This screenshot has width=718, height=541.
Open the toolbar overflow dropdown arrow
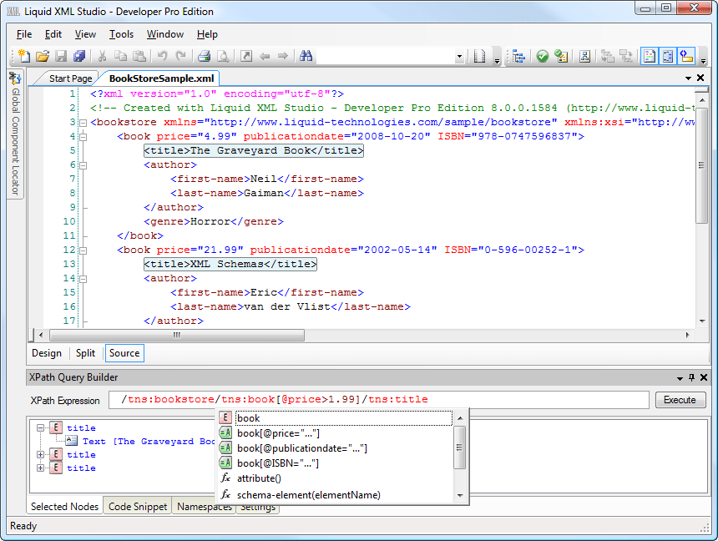tap(704, 60)
